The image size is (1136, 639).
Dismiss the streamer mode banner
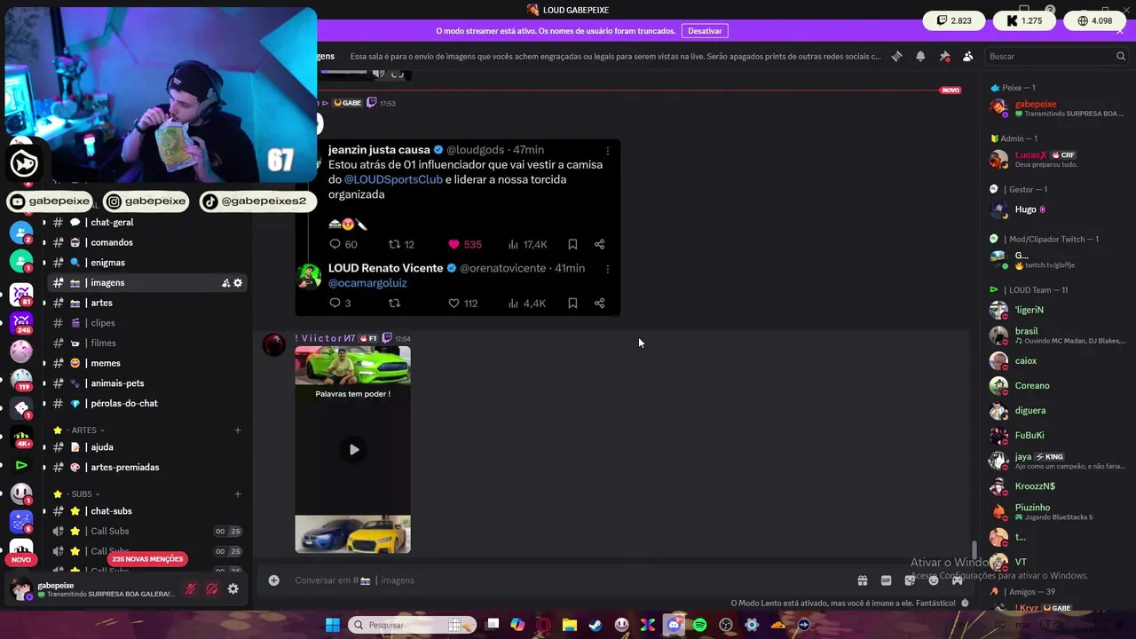coord(1120,30)
